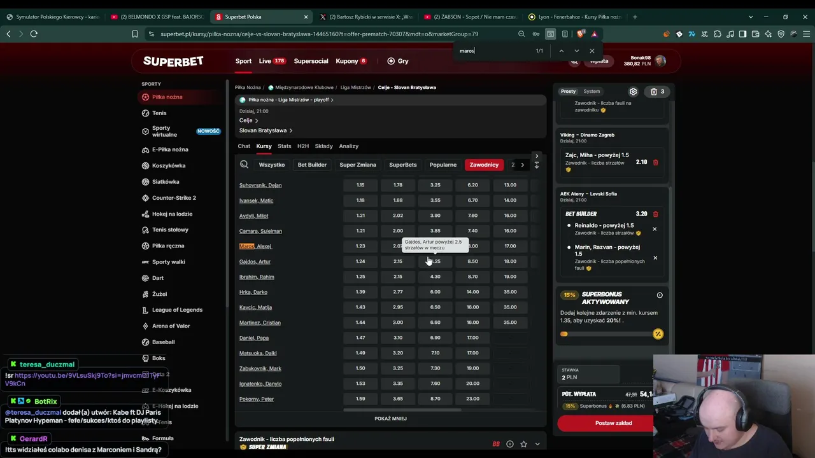Image resolution: width=815 pixels, height=458 pixels.
Task: Show Popularne markets
Action: pos(443,165)
